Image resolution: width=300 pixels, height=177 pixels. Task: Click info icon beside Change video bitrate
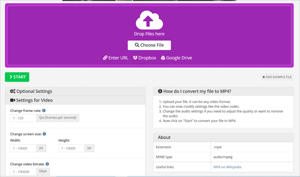click(x=47, y=164)
